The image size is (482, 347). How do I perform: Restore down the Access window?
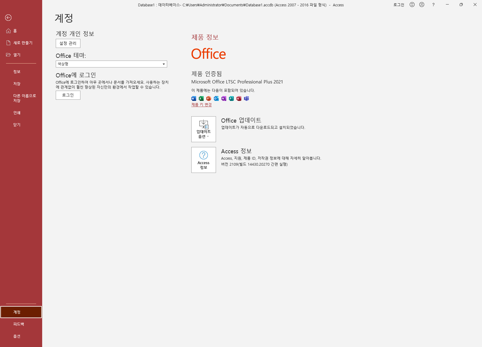(x=461, y=5)
